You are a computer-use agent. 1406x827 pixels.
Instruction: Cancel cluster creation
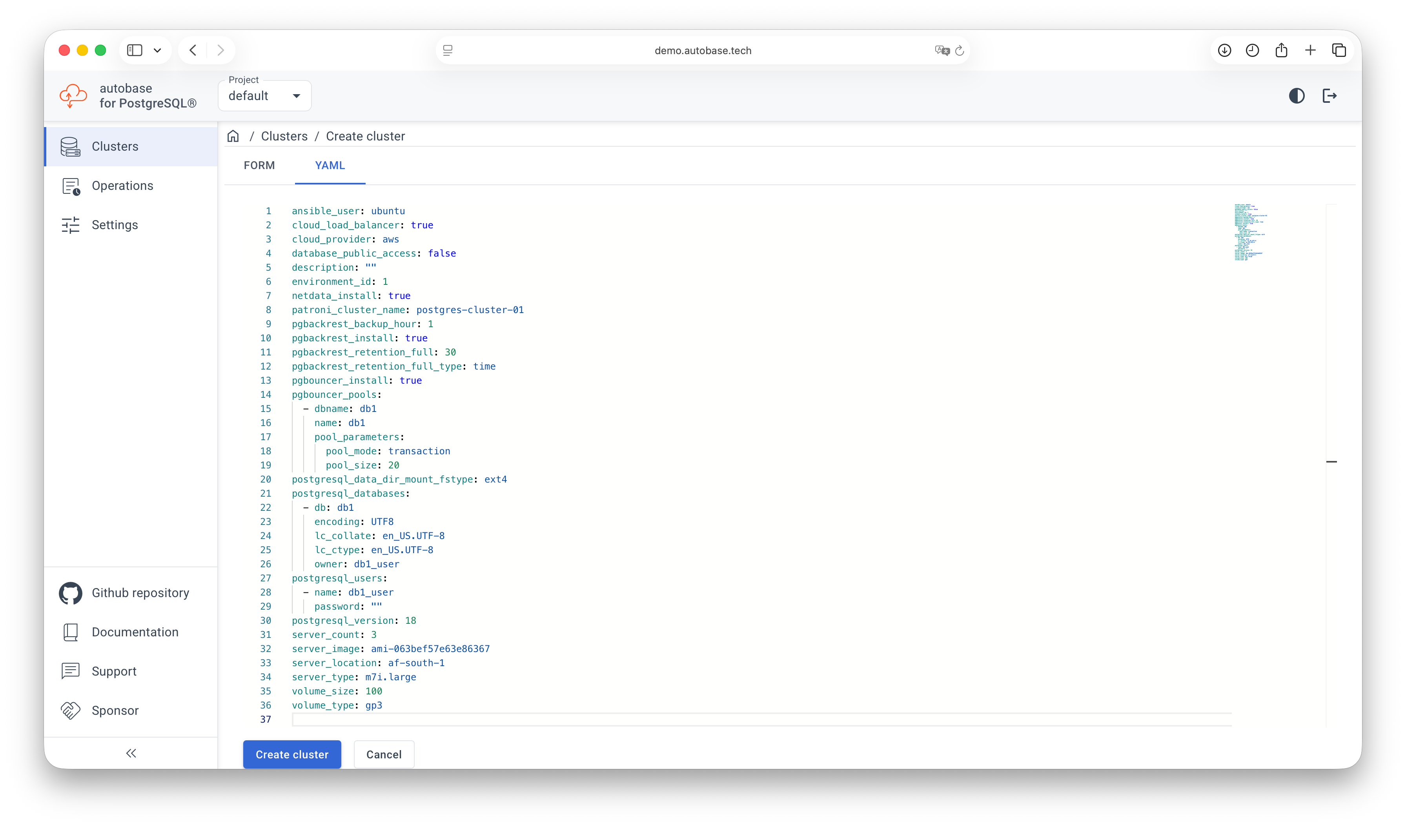pos(383,754)
